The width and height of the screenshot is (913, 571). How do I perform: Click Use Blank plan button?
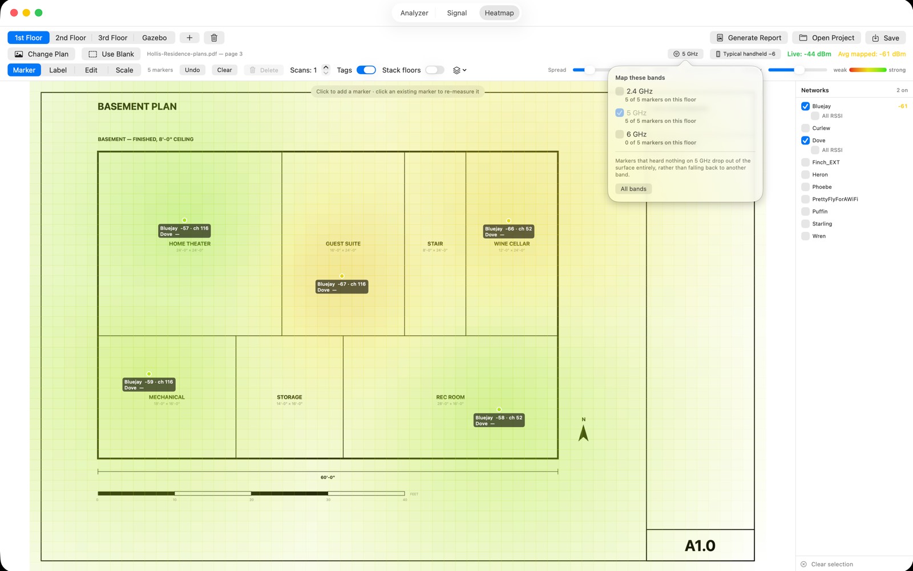[x=111, y=54]
